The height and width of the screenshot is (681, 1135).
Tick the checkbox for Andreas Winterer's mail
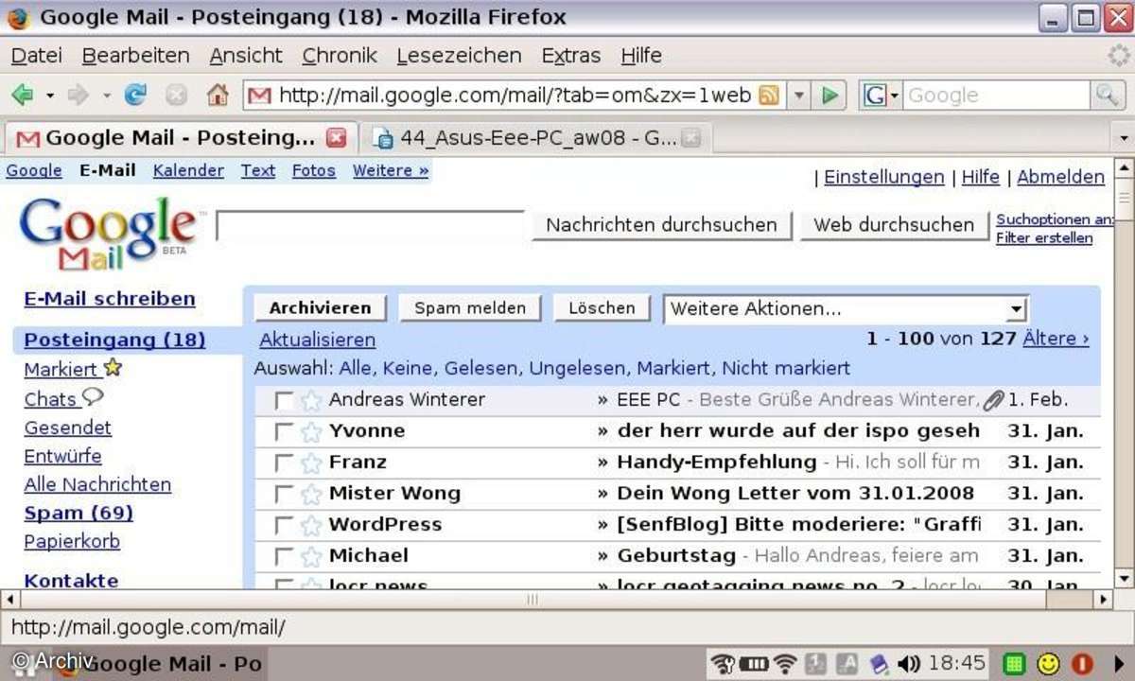pyautogui.click(x=284, y=401)
